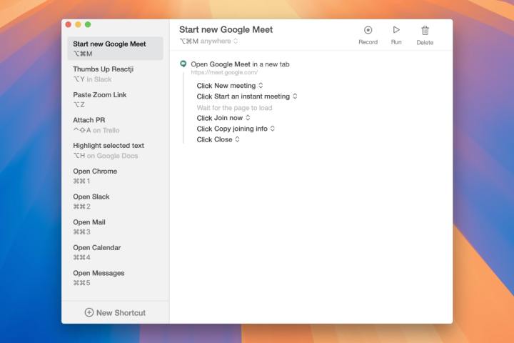The height and width of the screenshot is (343, 514).
Task: Click the meet.google.com URL link
Action: point(224,72)
